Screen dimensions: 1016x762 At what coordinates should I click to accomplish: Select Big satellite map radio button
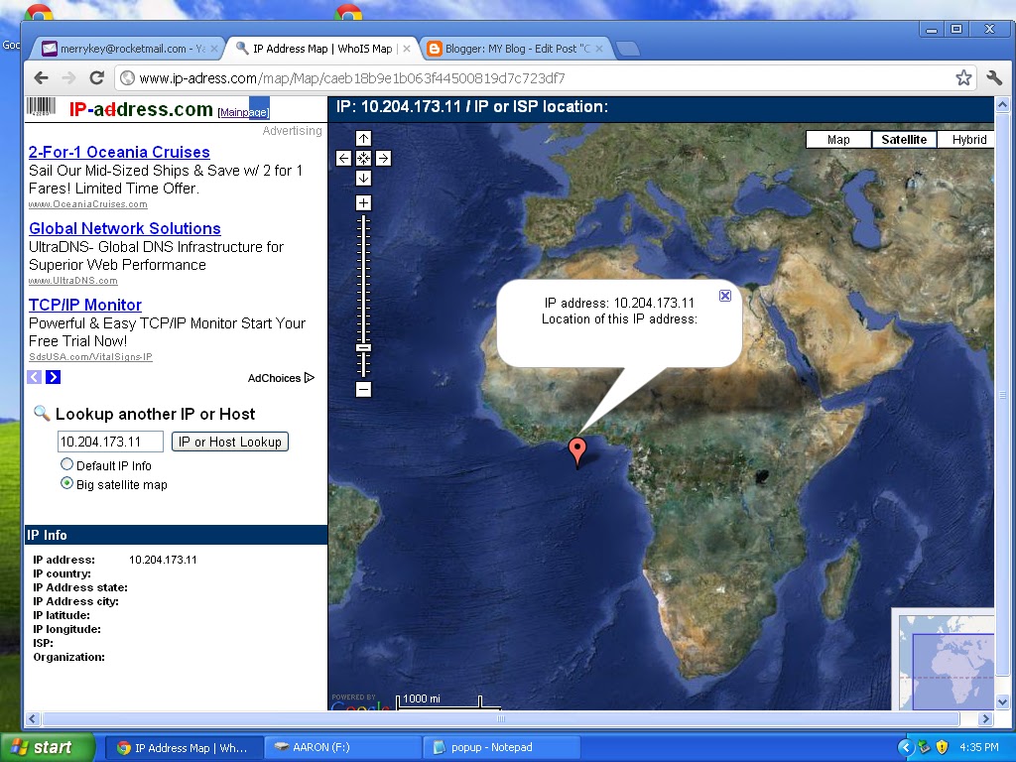coord(66,483)
